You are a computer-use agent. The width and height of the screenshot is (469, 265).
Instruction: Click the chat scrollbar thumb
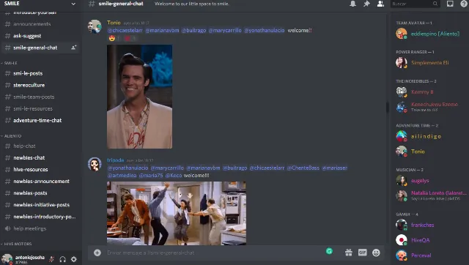click(388, 108)
